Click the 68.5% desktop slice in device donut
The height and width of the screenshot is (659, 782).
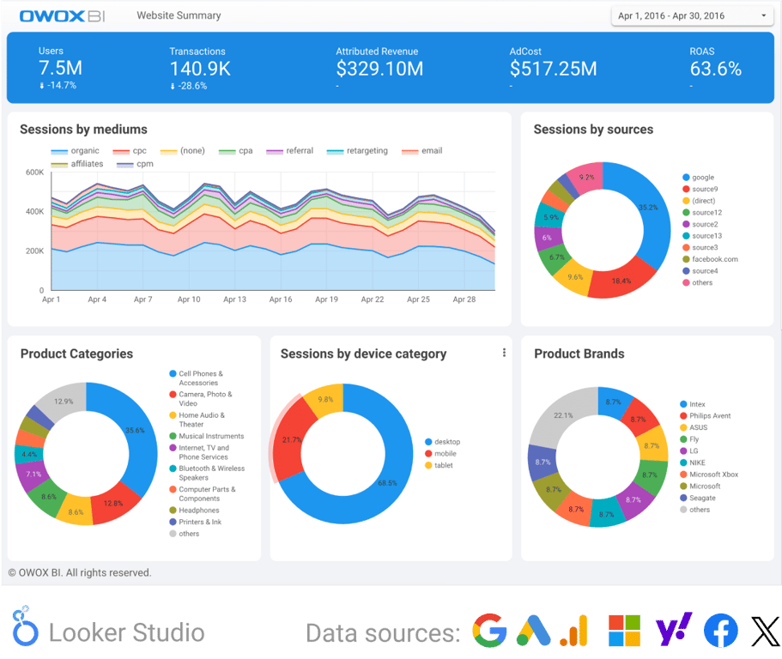click(387, 482)
